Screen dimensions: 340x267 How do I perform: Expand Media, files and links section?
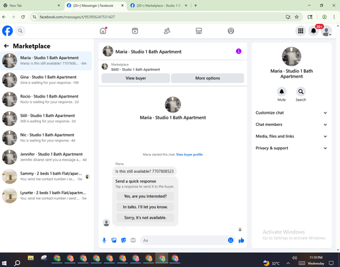(x=292, y=136)
